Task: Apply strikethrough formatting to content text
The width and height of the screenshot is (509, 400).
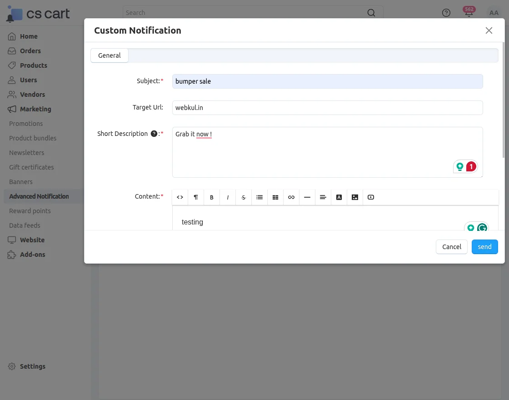Action: pyautogui.click(x=243, y=197)
